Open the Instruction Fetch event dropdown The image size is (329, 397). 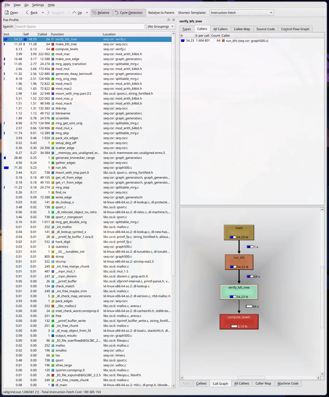pyautogui.click(x=242, y=12)
